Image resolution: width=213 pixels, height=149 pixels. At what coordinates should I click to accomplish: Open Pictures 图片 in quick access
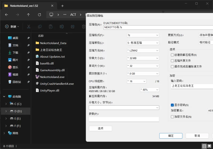[x=15, y=60]
